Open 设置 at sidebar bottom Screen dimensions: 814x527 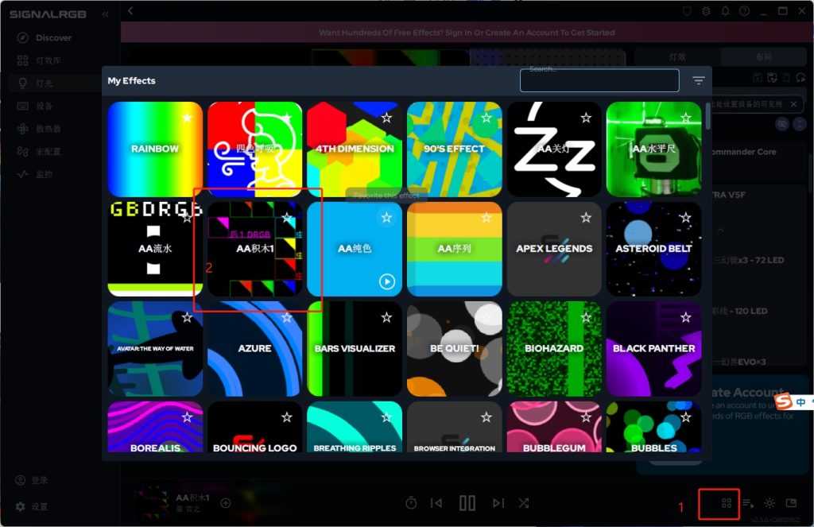(39, 506)
